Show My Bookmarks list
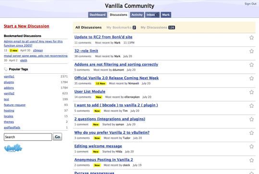 coord(121,27)
